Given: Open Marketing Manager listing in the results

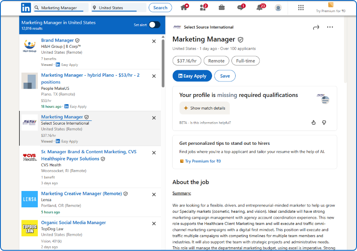Looking at the screenshot, I should [62, 117].
